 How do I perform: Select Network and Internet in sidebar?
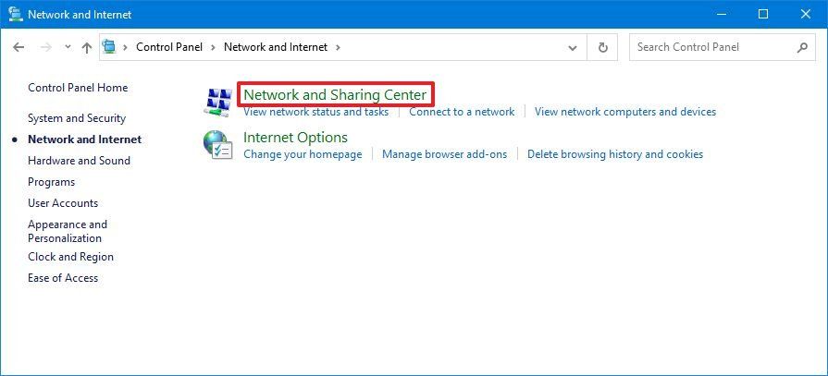click(x=84, y=139)
